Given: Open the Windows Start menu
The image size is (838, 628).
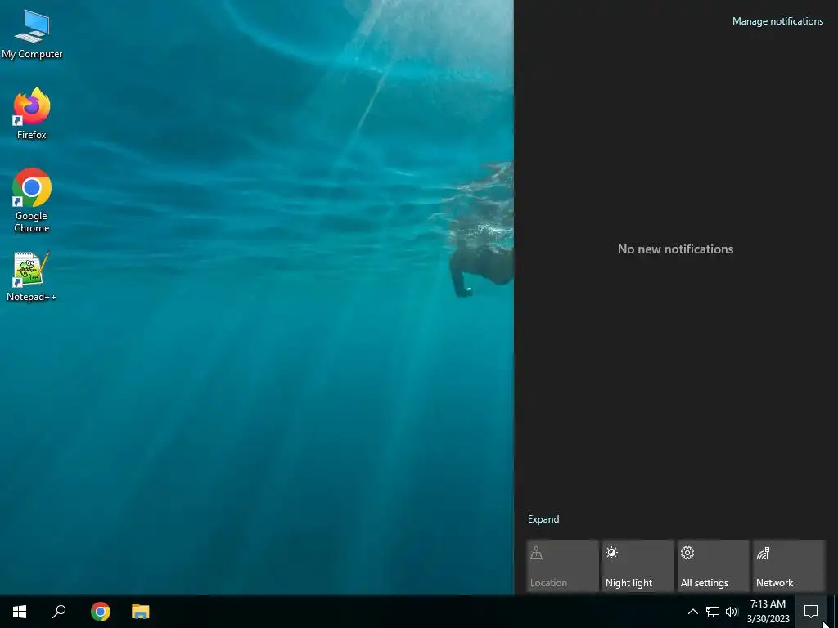Looking at the screenshot, I should 20,612.
